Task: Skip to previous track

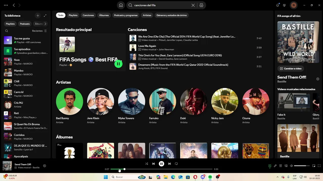Action: pos(153,164)
